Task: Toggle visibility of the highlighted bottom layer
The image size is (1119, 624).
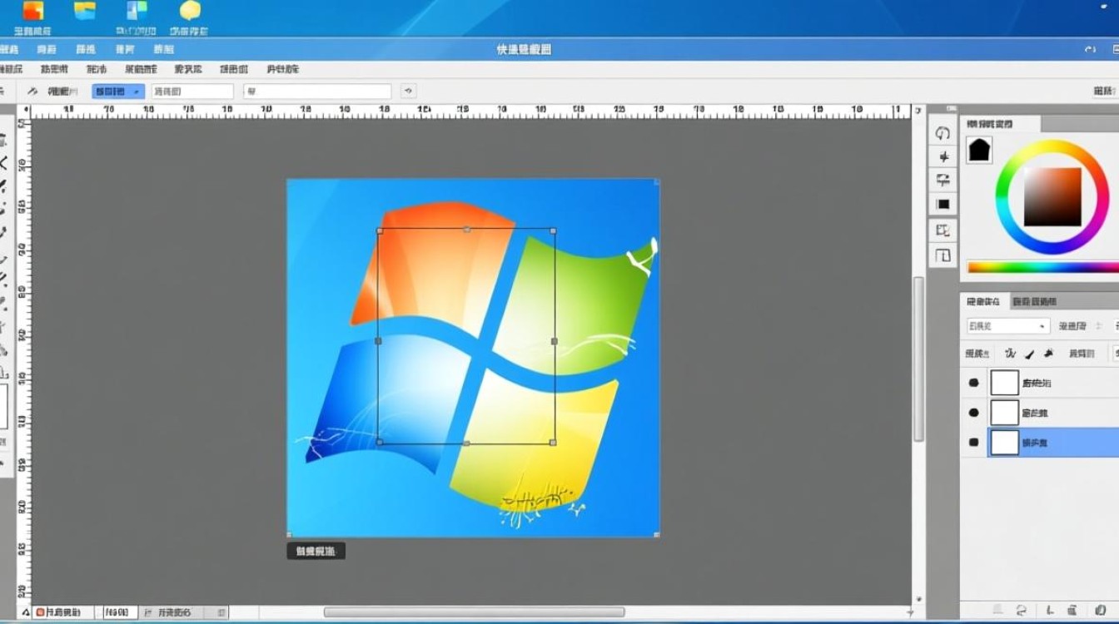Action: (973, 442)
